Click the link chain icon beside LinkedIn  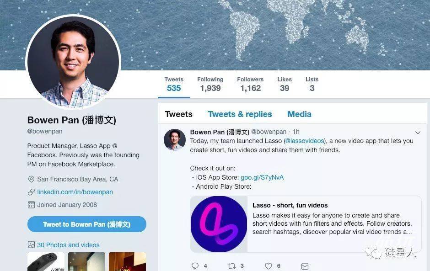(x=31, y=192)
